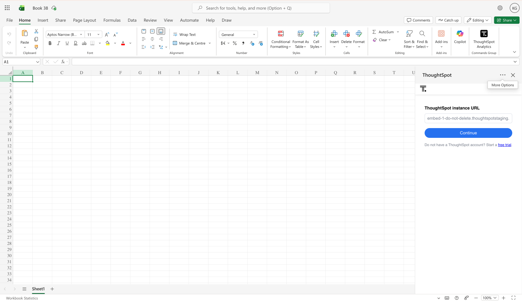Toggle Italic formatting

(59, 43)
